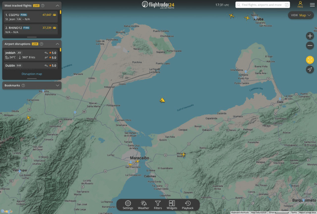Zoom in with the plus button
The width and height of the screenshot is (317, 214).
310,36
